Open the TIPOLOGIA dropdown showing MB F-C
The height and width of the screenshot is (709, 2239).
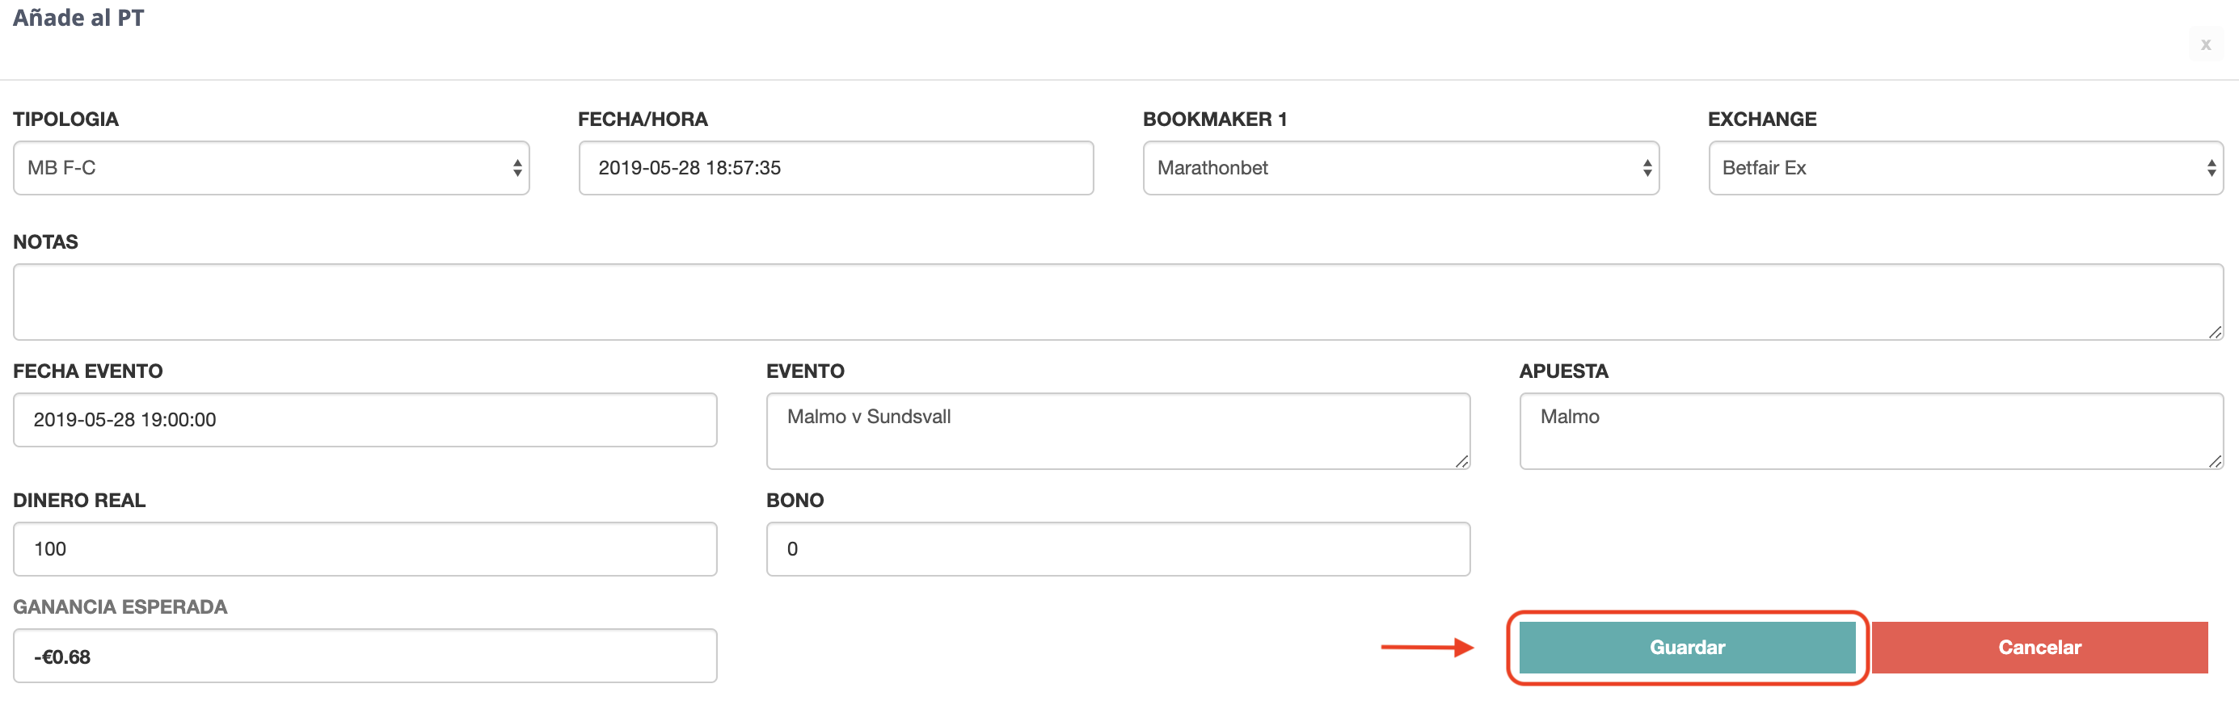click(x=271, y=167)
